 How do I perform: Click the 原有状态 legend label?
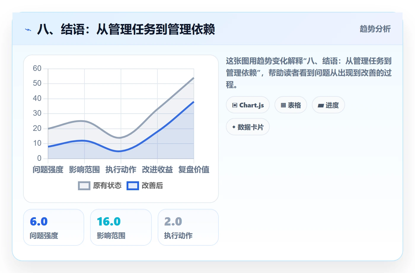(107, 186)
